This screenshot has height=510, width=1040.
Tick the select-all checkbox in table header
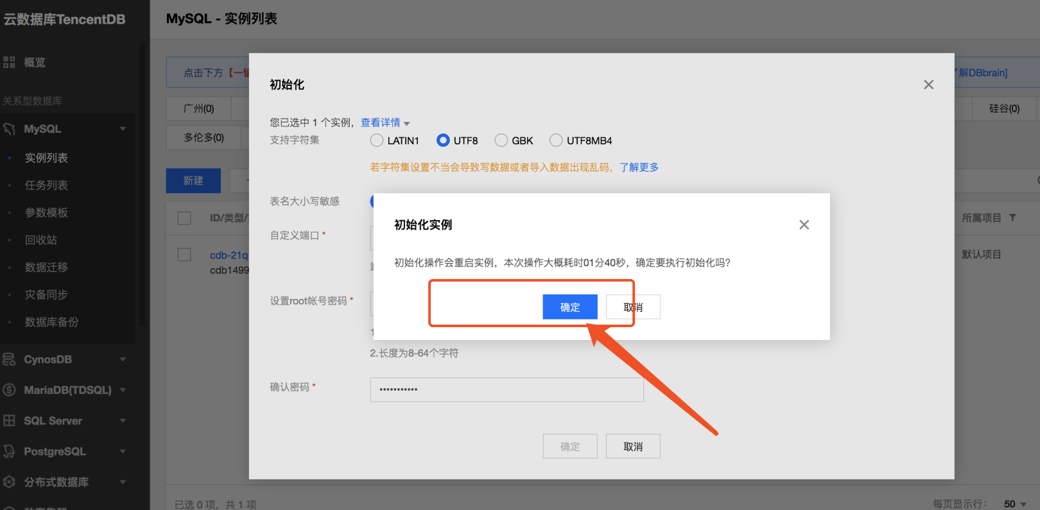[x=184, y=218]
